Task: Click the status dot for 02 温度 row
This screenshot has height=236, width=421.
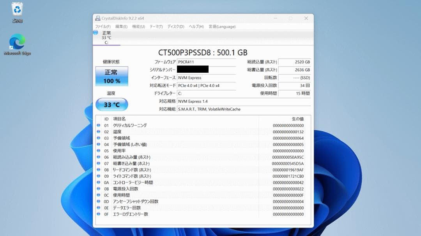Action: tap(99, 132)
